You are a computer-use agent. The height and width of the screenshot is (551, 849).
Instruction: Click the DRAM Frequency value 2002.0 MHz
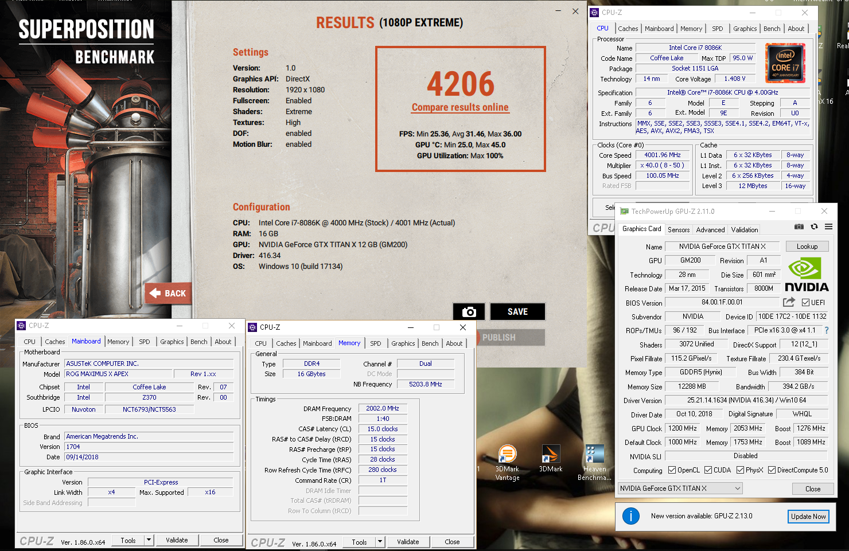383,408
